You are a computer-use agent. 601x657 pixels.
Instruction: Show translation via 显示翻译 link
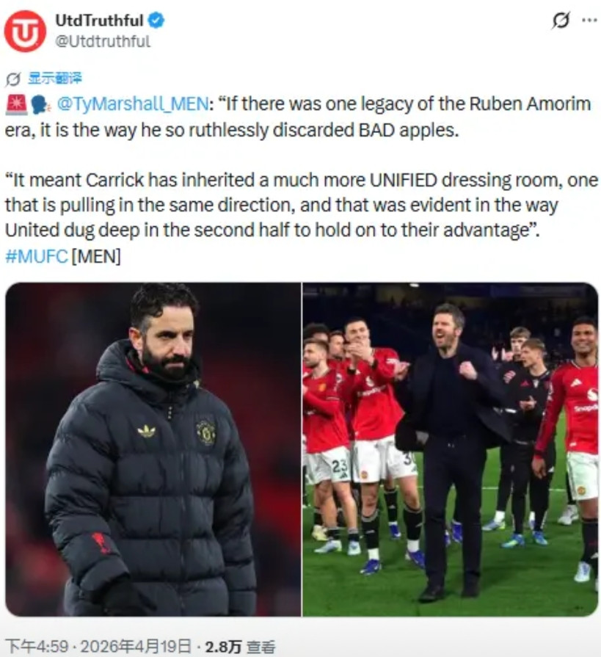54,78
